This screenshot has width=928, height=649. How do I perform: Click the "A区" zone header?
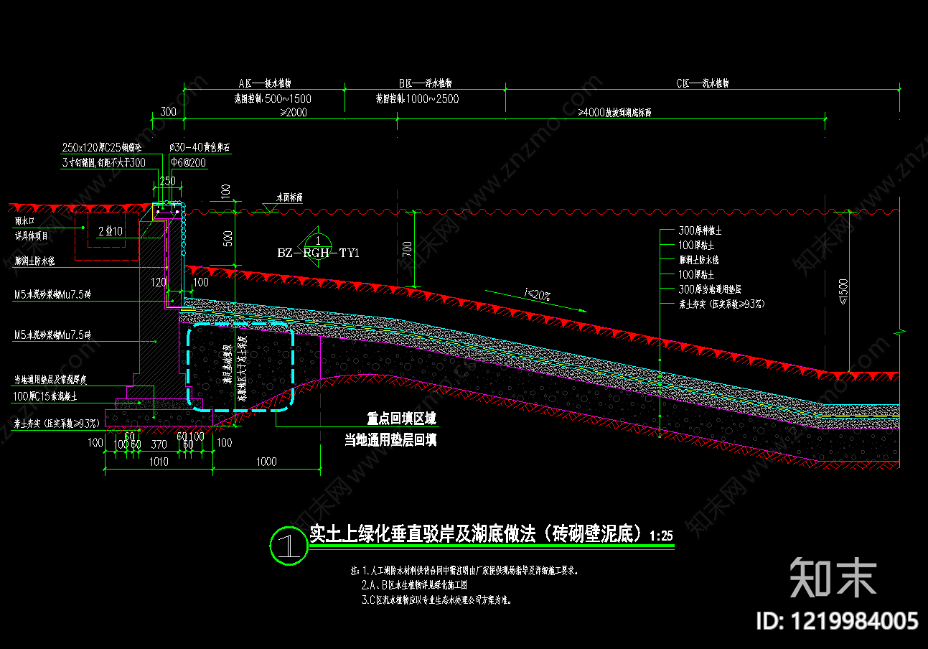pos(264,83)
